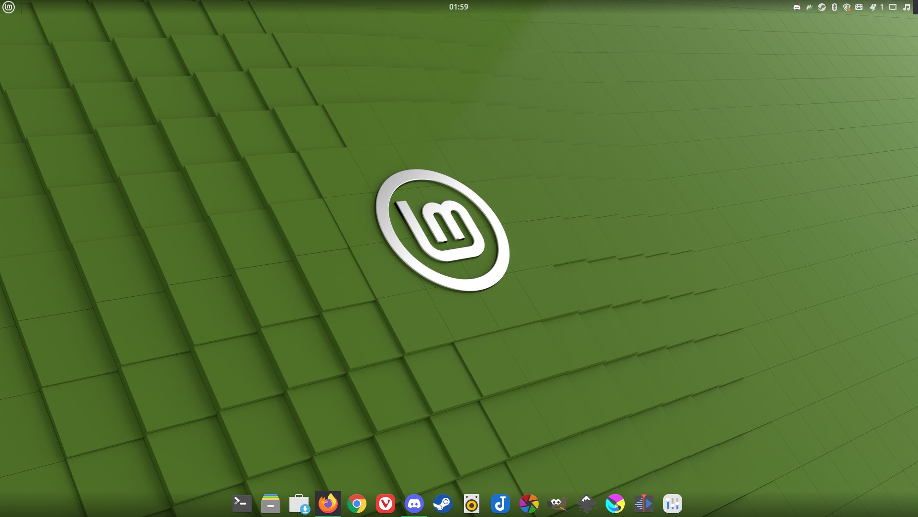Click the Bluetooth tray icon
Screen dimensions: 918x517
834,7
